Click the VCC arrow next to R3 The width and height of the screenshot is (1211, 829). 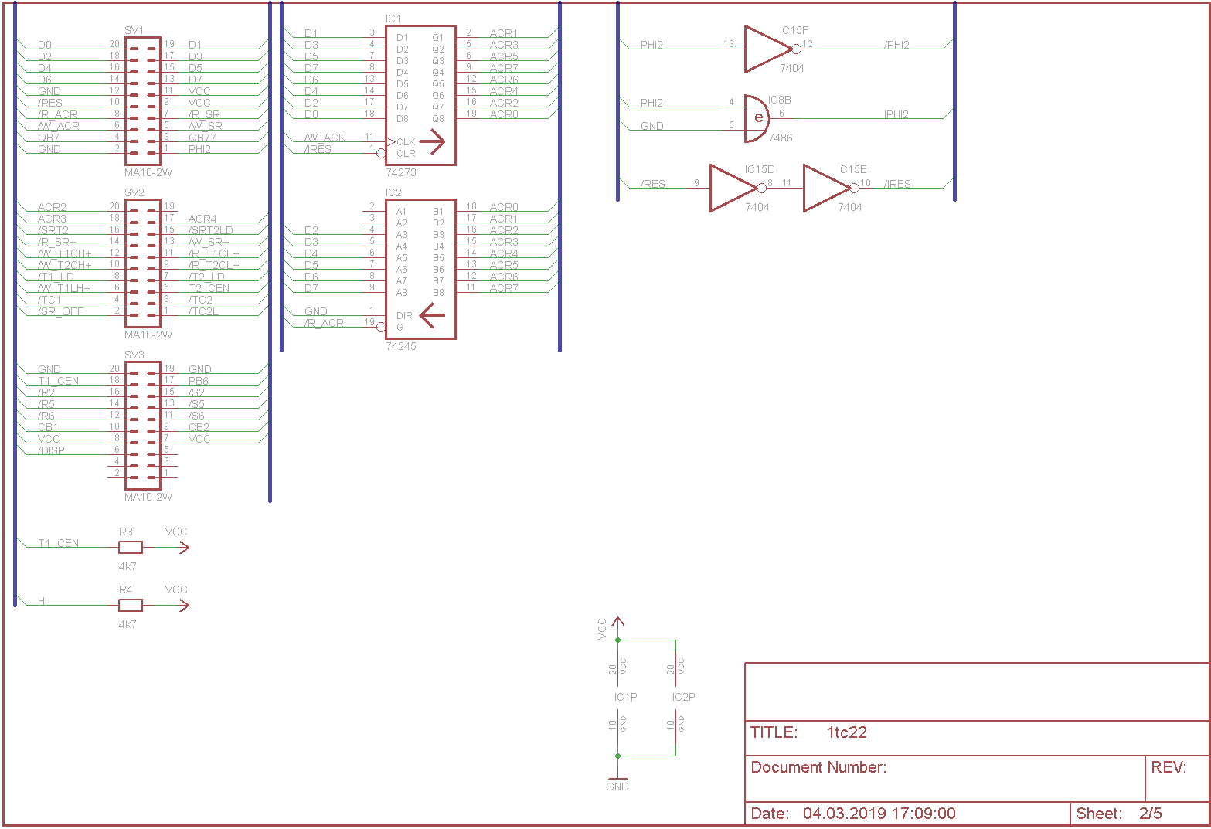[182, 548]
